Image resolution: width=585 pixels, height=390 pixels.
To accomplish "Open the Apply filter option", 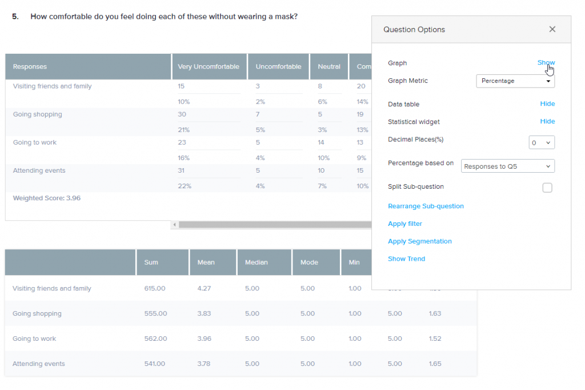I will (x=404, y=224).
